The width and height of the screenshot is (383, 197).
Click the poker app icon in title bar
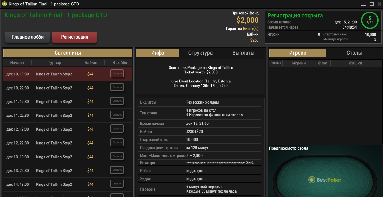coord(4,4)
